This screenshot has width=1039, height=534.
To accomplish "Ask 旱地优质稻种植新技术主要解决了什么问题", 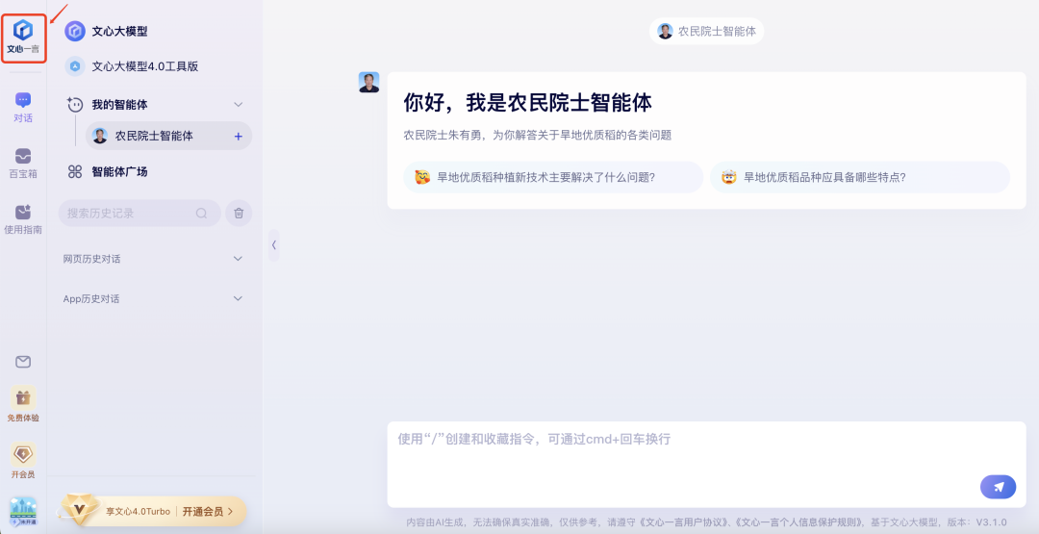I will 552,178.
